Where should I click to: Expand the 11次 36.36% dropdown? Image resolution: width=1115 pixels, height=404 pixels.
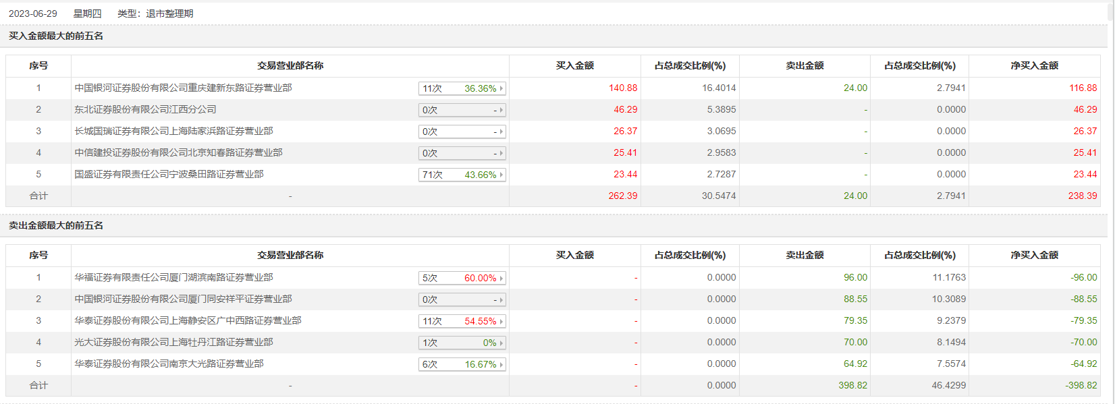(x=462, y=88)
